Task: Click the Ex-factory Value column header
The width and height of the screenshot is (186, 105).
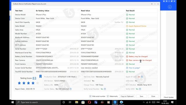Action: point(42,11)
